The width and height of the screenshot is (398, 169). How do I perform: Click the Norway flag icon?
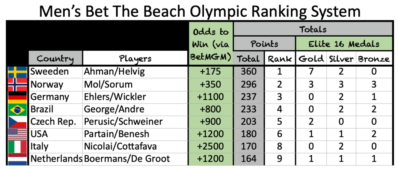click(18, 84)
